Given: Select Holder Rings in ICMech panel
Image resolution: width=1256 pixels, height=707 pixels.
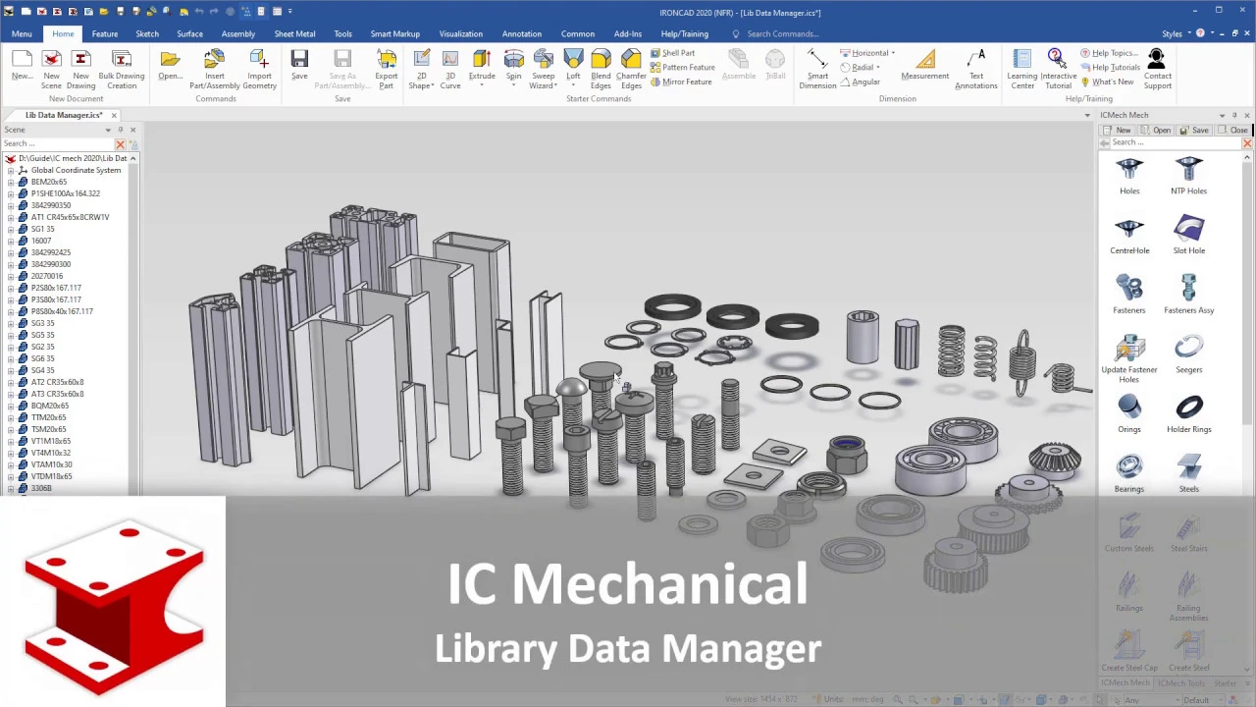Looking at the screenshot, I should [1188, 414].
